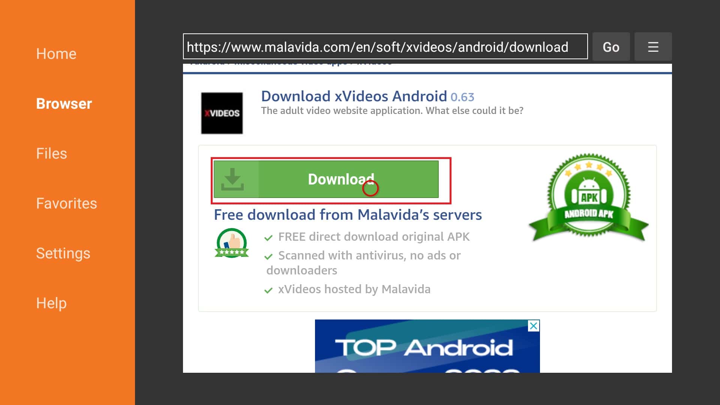Expand the browser navigation sidebar menu

pyautogui.click(x=653, y=46)
